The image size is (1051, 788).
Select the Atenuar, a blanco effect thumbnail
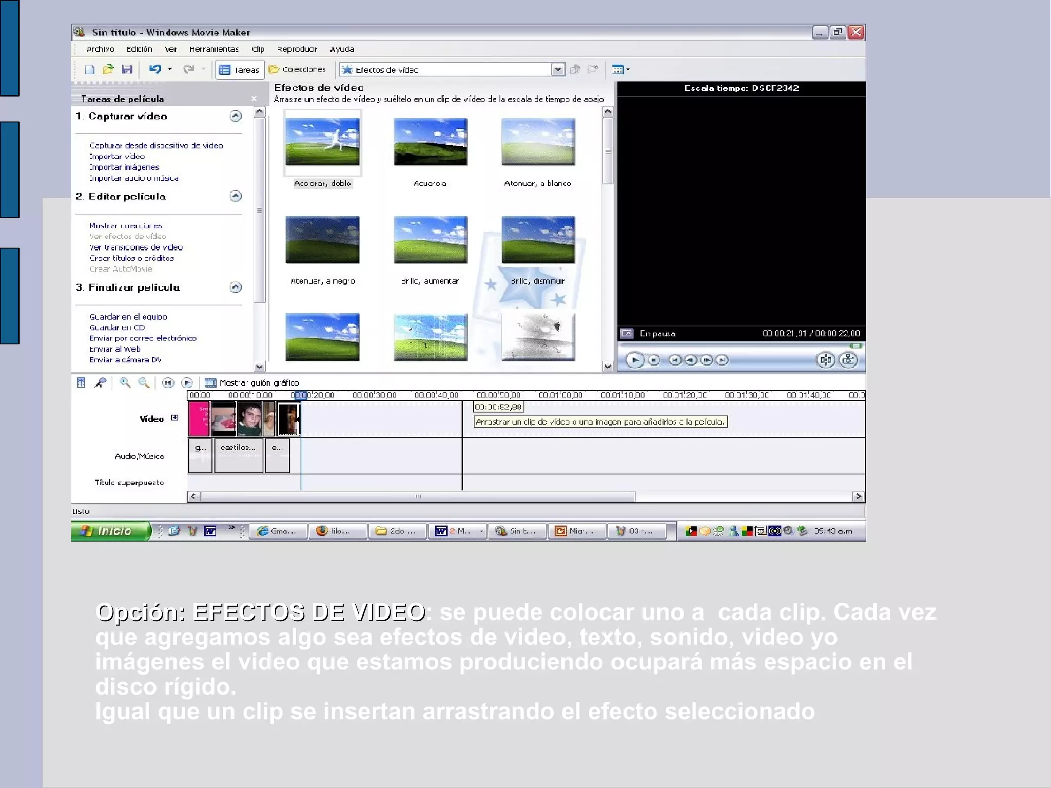point(538,142)
